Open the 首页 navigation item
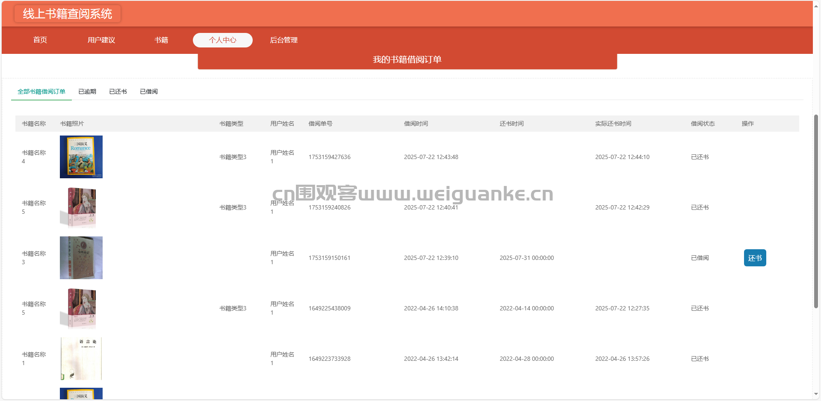The image size is (821, 401). click(x=40, y=40)
